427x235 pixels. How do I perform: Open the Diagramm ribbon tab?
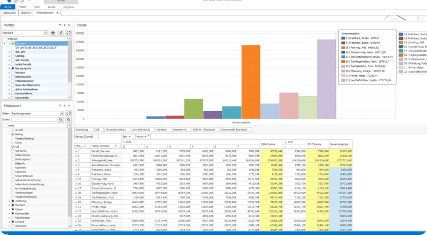coord(69,7)
